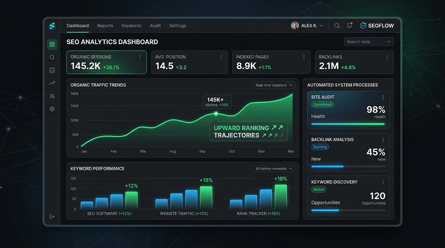Click the Keyword Discovery progress bar

348,210
